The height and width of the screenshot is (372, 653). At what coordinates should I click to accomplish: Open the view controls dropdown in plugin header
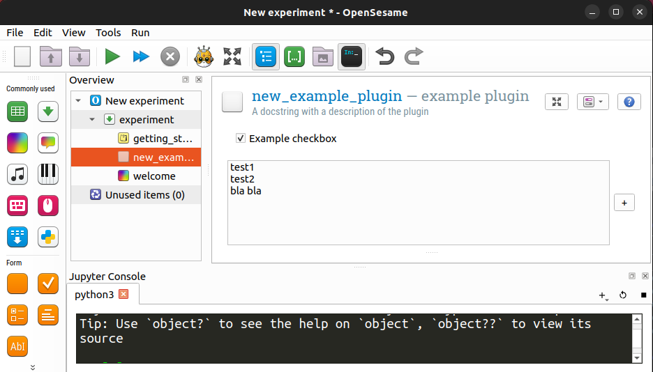tap(592, 102)
